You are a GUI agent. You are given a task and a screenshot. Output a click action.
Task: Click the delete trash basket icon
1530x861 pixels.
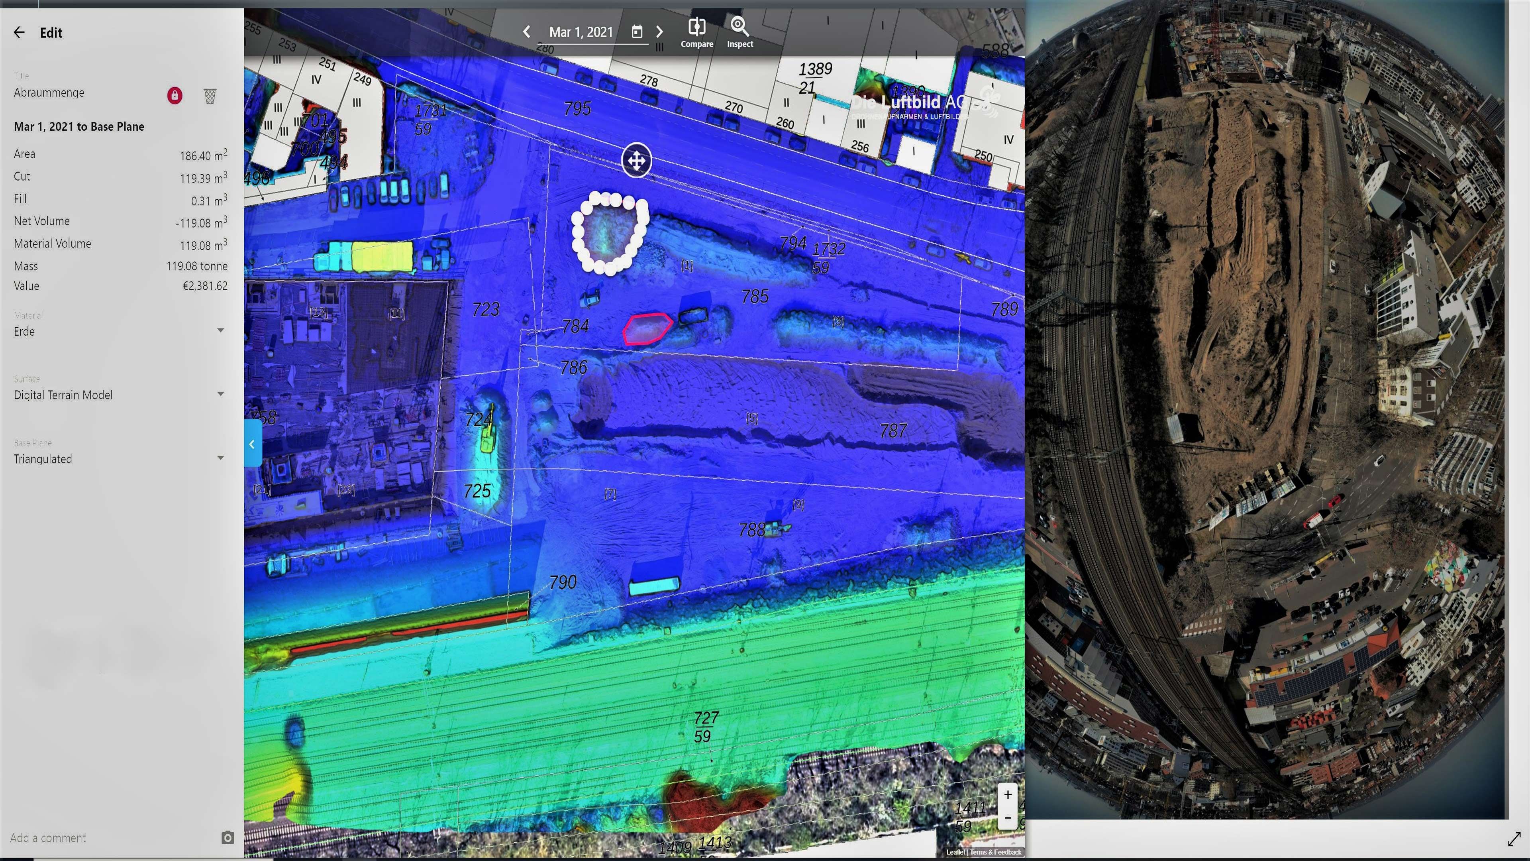210,96
